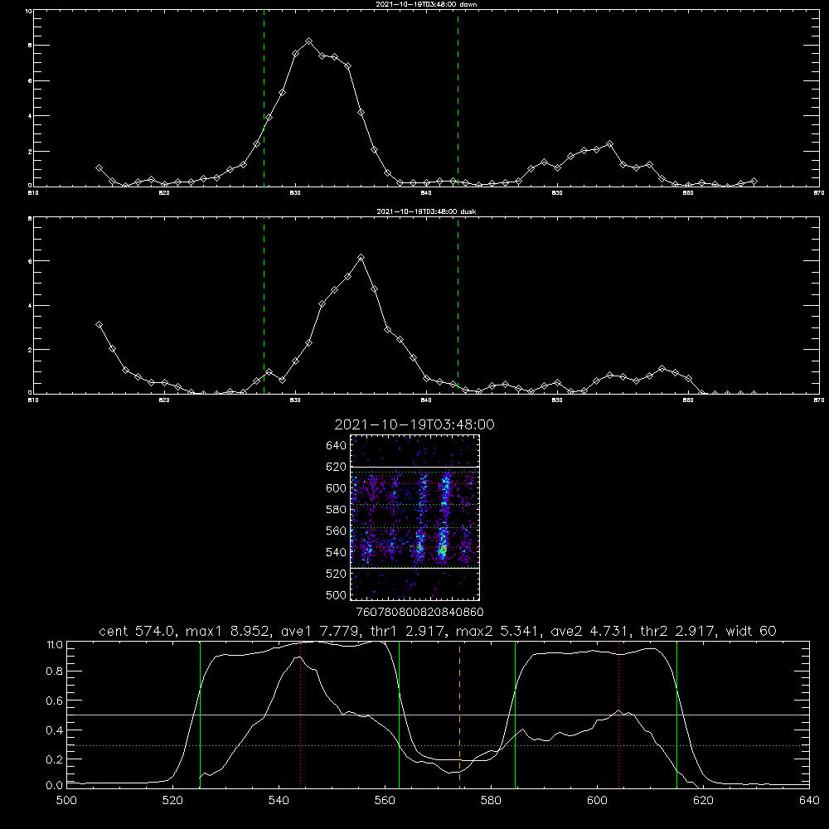Viewport: 829px width, 829px height.
Task: Click bottom plot y-axis top label "11.0"
Action: point(55,645)
